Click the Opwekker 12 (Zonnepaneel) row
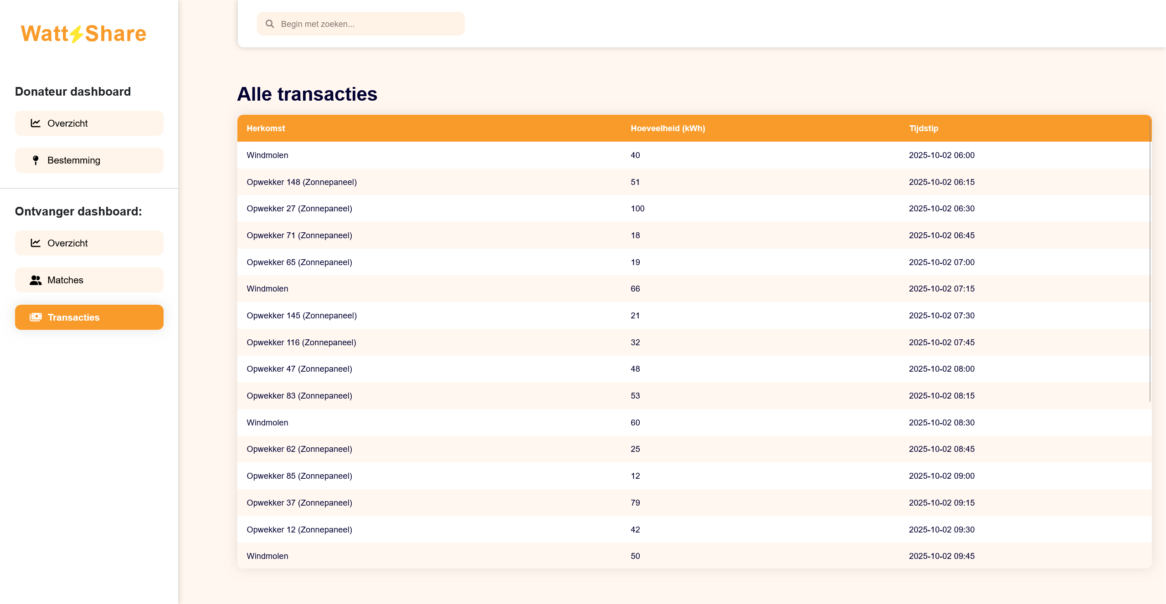The height and width of the screenshot is (604, 1166). tap(299, 529)
